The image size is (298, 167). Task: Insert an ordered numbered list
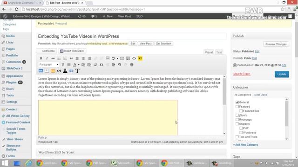[x=65, y=58]
